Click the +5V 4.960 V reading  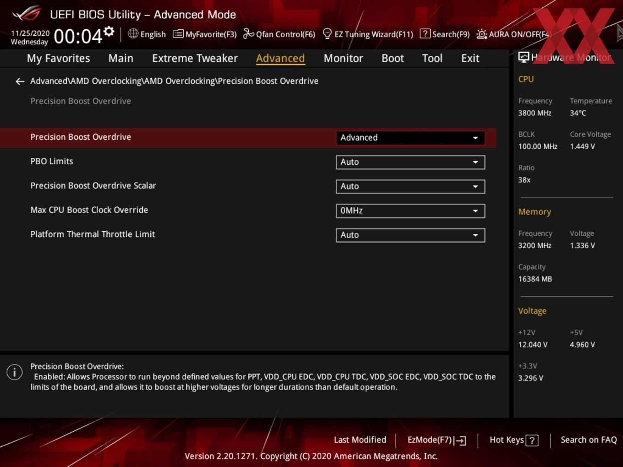point(582,344)
